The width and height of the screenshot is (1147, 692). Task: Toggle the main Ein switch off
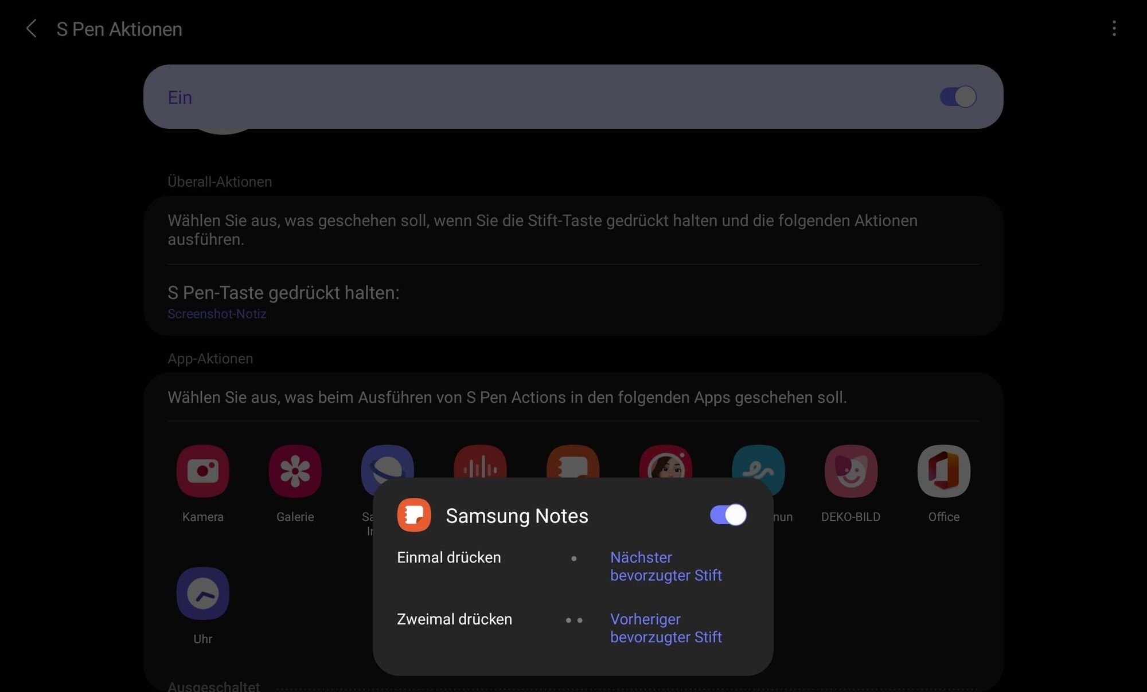coord(958,97)
